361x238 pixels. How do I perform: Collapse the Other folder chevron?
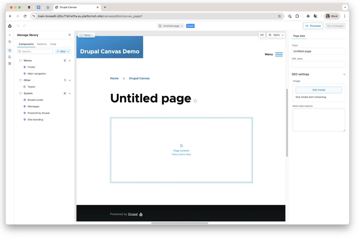coord(70,80)
